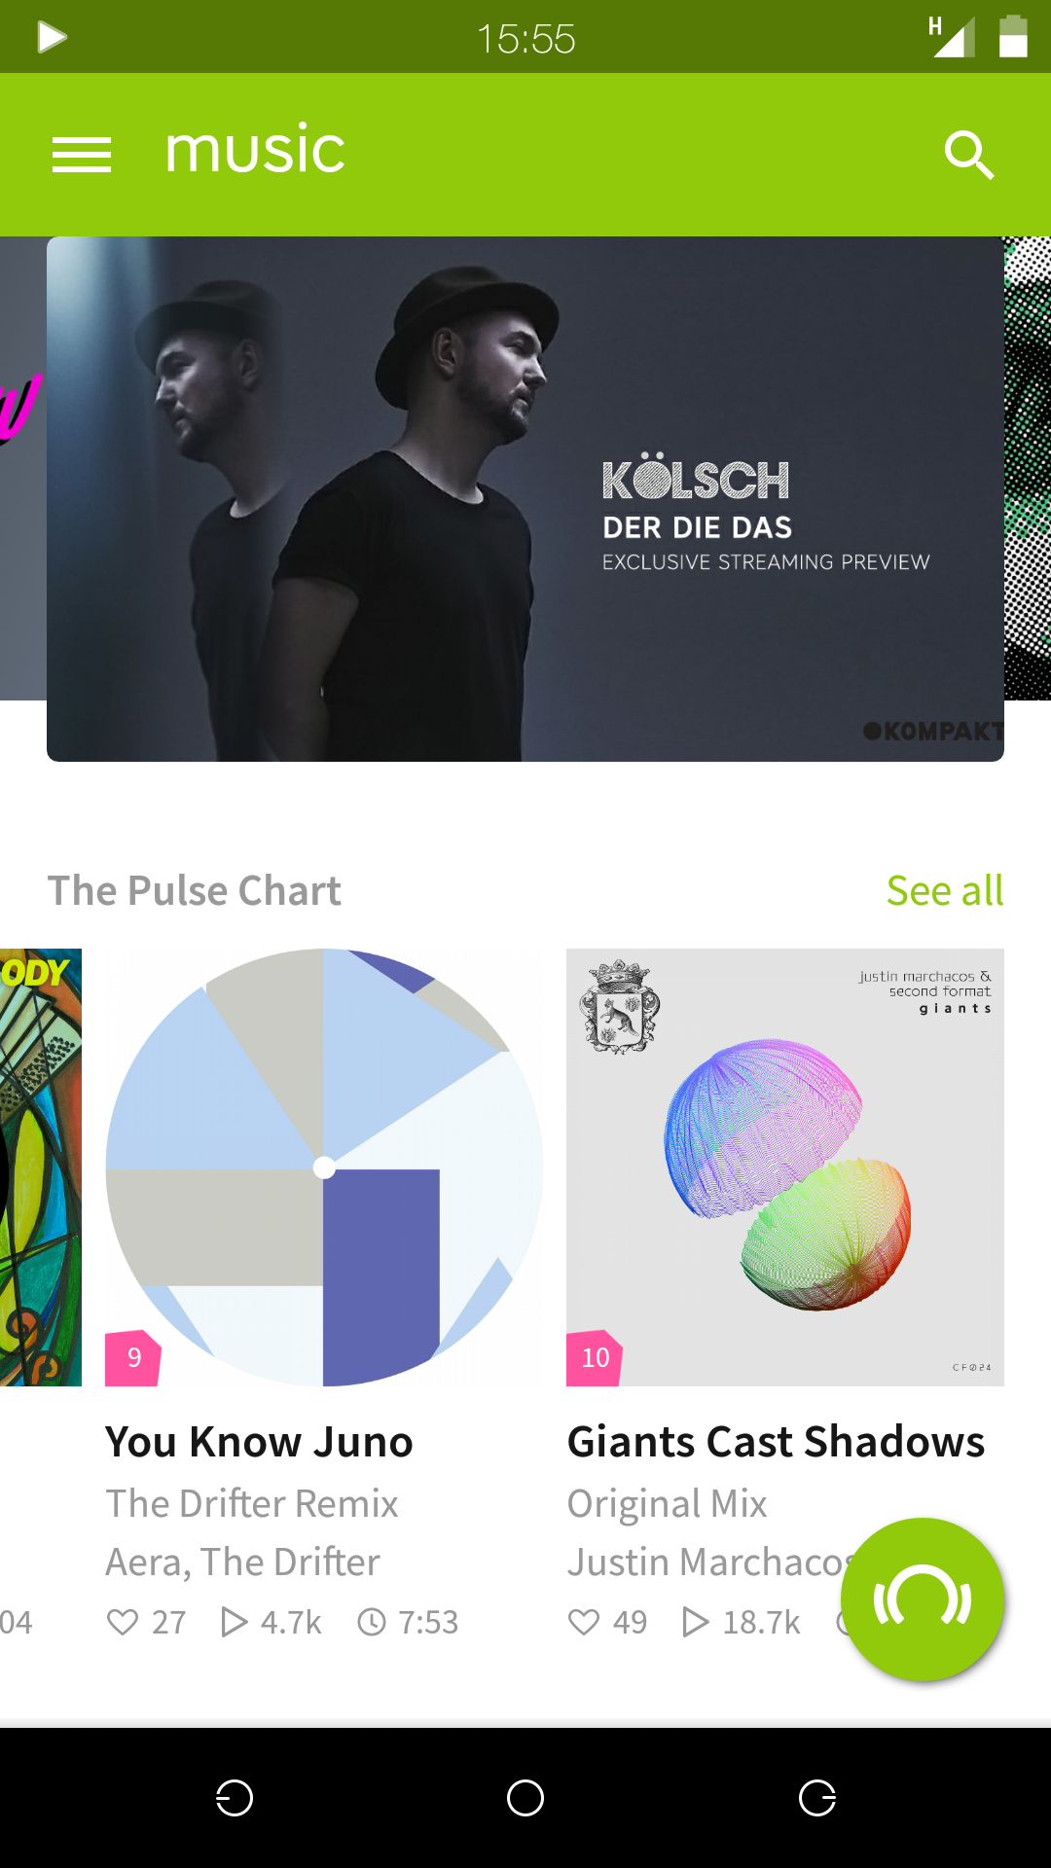The image size is (1051, 1868).
Task: Play Giants Cast Shadows via play-count icon
Action: coord(696,1622)
